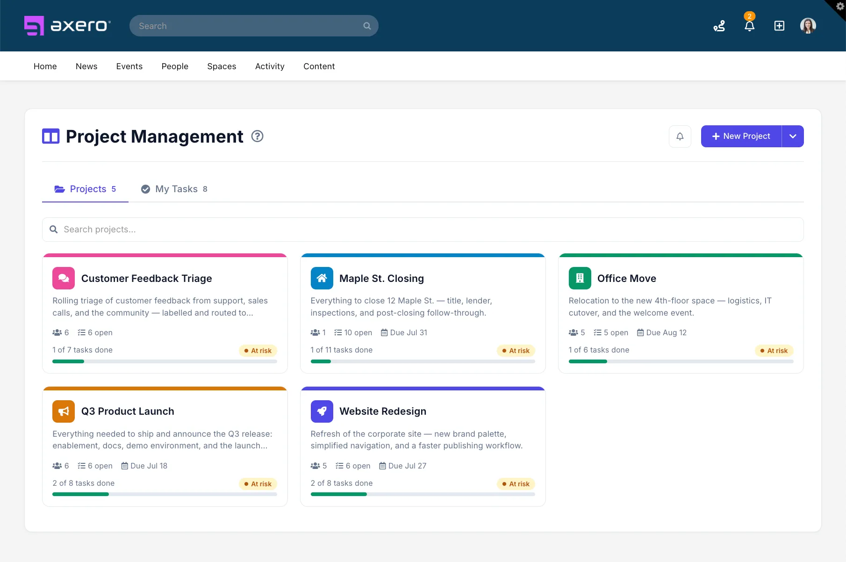Click Q3 Product Launch megaphone icon
Viewport: 846px width, 562px height.
point(64,411)
